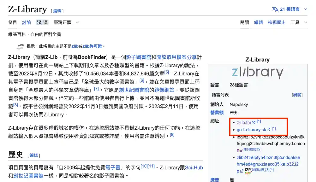The width and height of the screenshot is (316, 182).
Task: Open the 檢視歷史 tab
Action: [x=277, y=22]
